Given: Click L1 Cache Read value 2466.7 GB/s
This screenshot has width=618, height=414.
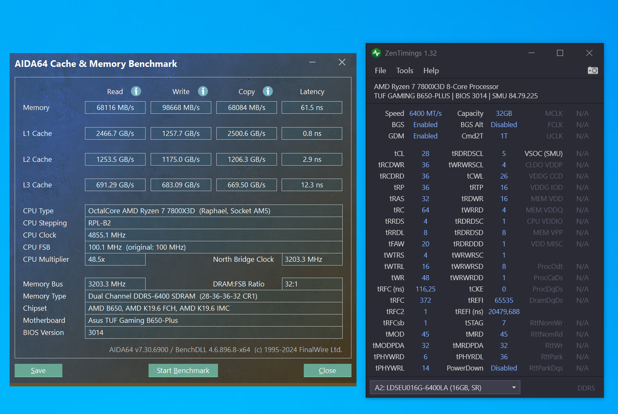Looking at the screenshot, I should (x=115, y=133).
